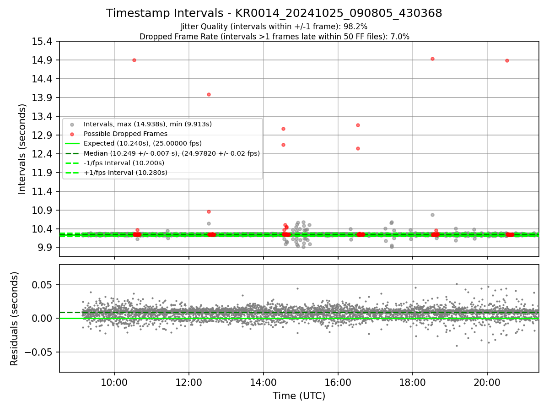The width and height of the screenshot is (549, 412).
Task: Click legend entry '-1/fps Interval (10.200s)'
Action: pos(124,163)
